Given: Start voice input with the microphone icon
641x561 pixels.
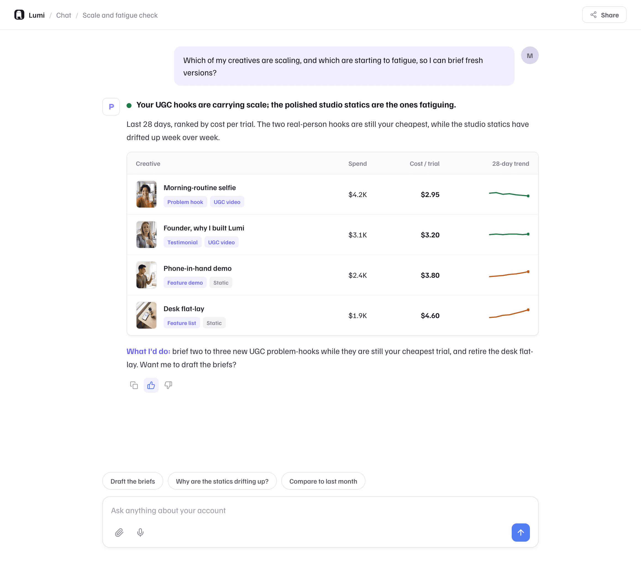Looking at the screenshot, I should point(141,532).
